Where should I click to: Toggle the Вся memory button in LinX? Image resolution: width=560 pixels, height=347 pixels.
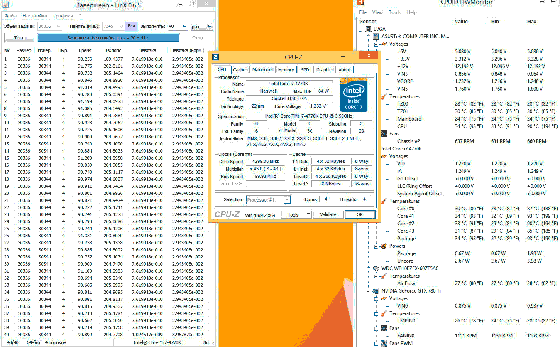pos(131,26)
